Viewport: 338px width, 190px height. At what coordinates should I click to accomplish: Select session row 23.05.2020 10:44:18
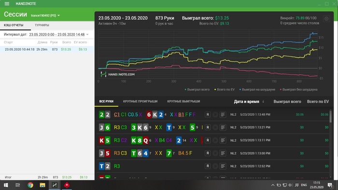coord(47,49)
